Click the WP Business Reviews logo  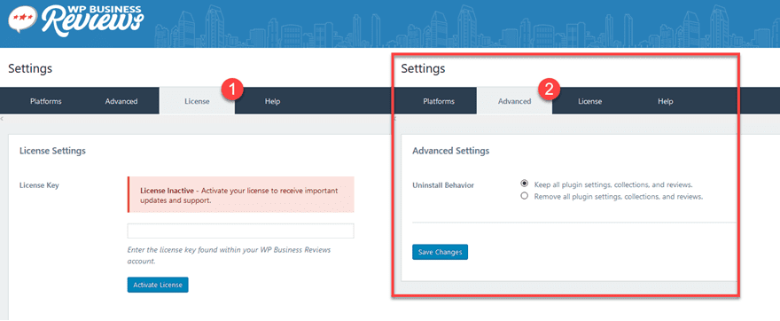[x=76, y=21]
